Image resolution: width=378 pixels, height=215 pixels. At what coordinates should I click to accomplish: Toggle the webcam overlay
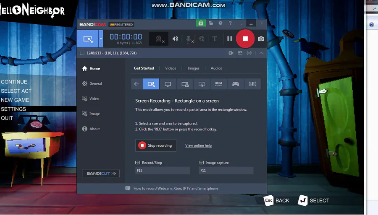pyautogui.click(x=159, y=39)
